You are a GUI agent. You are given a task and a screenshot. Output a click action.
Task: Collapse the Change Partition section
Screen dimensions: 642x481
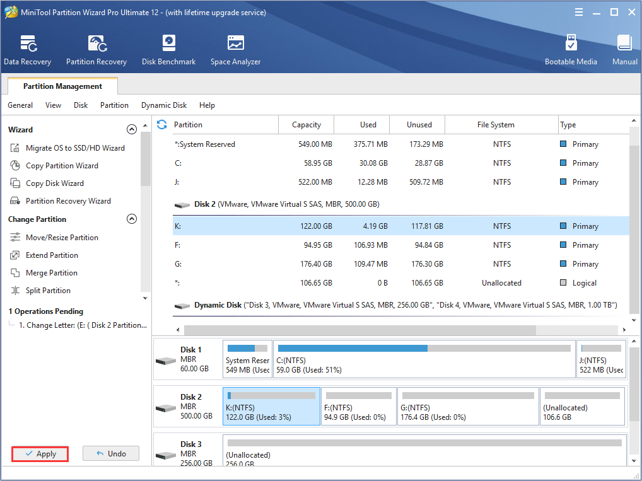point(132,219)
